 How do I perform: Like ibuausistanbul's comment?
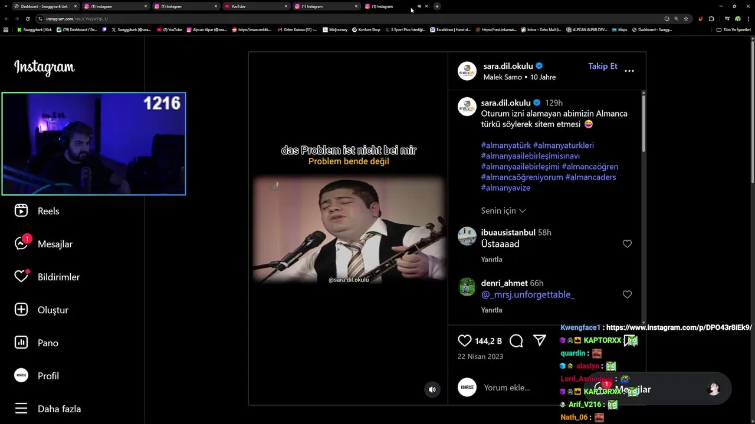click(x=627, y=244)
